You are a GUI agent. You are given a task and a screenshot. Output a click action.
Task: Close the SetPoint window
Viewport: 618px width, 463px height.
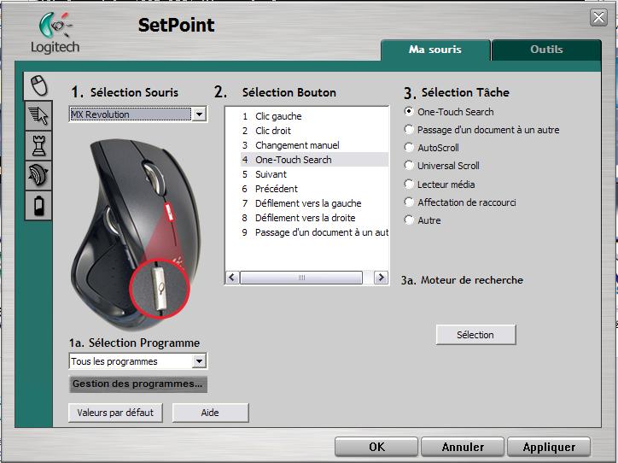598,18
